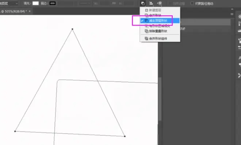The width and height of the screenshot is (241, 145).
Task: Open the white fill color swatch
Action: (x=35, y=3)
